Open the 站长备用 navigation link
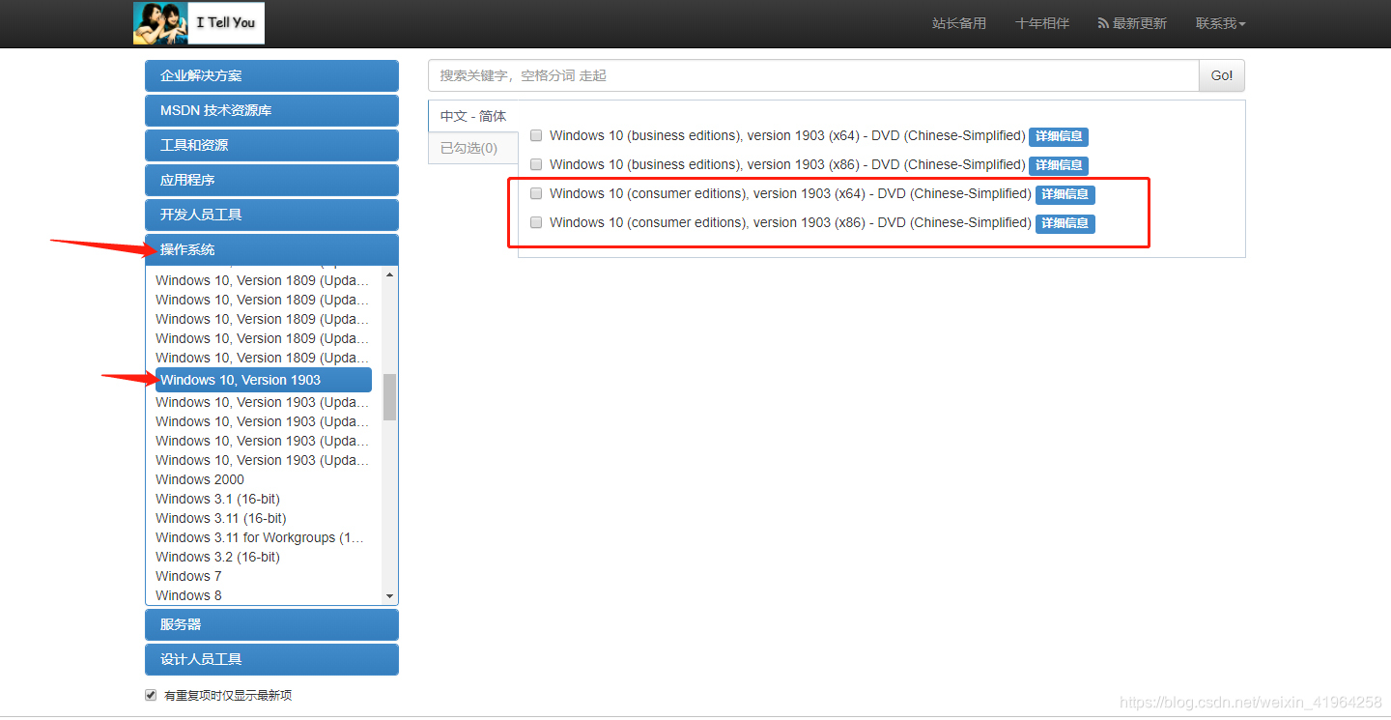The height and width of the screenshot is (720, 1391). (959, 23)
